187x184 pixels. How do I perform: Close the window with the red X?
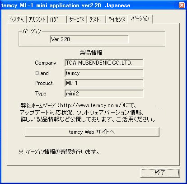tap(182, 5)
